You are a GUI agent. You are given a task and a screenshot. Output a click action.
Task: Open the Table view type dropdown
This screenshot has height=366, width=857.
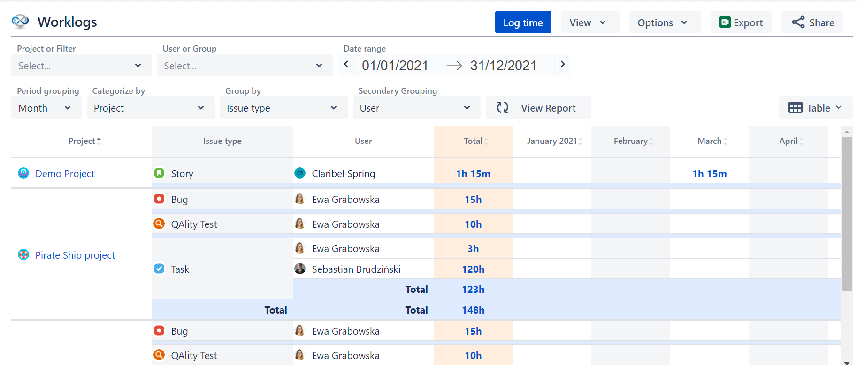coord(815,108)
